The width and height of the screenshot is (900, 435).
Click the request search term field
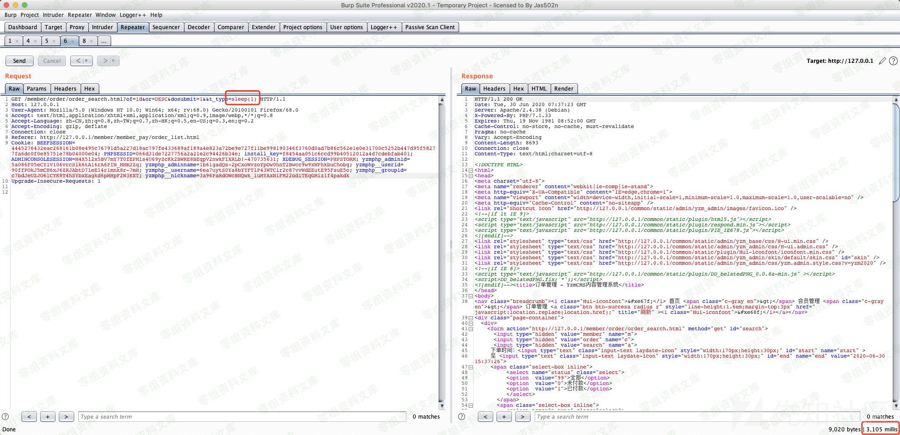point(241,416)
